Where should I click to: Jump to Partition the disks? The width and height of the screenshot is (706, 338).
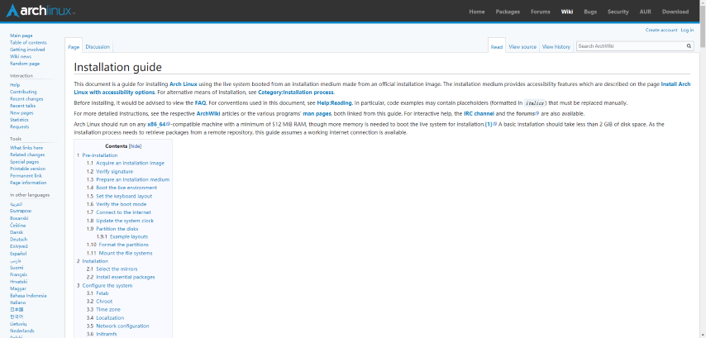pos(117,229)
